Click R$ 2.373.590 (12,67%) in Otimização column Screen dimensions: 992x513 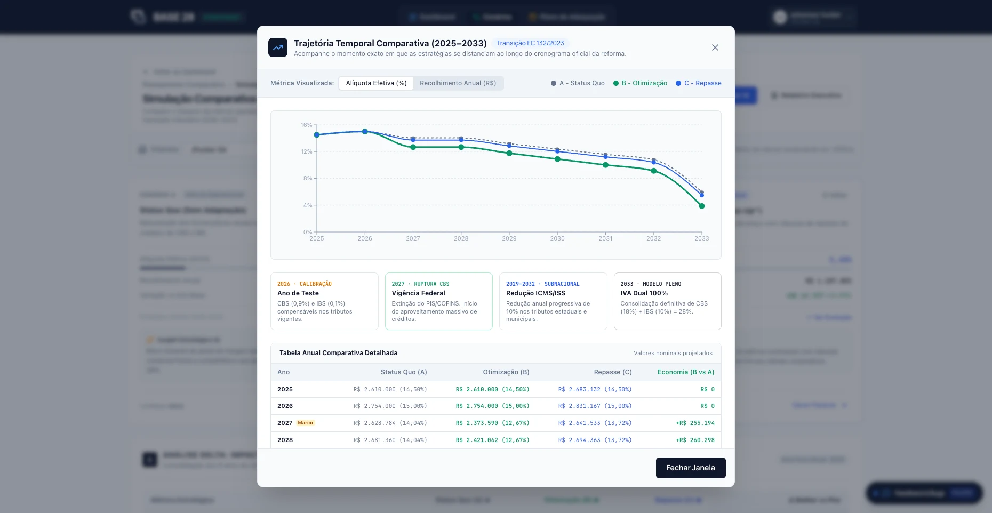[x=492, y=423]
